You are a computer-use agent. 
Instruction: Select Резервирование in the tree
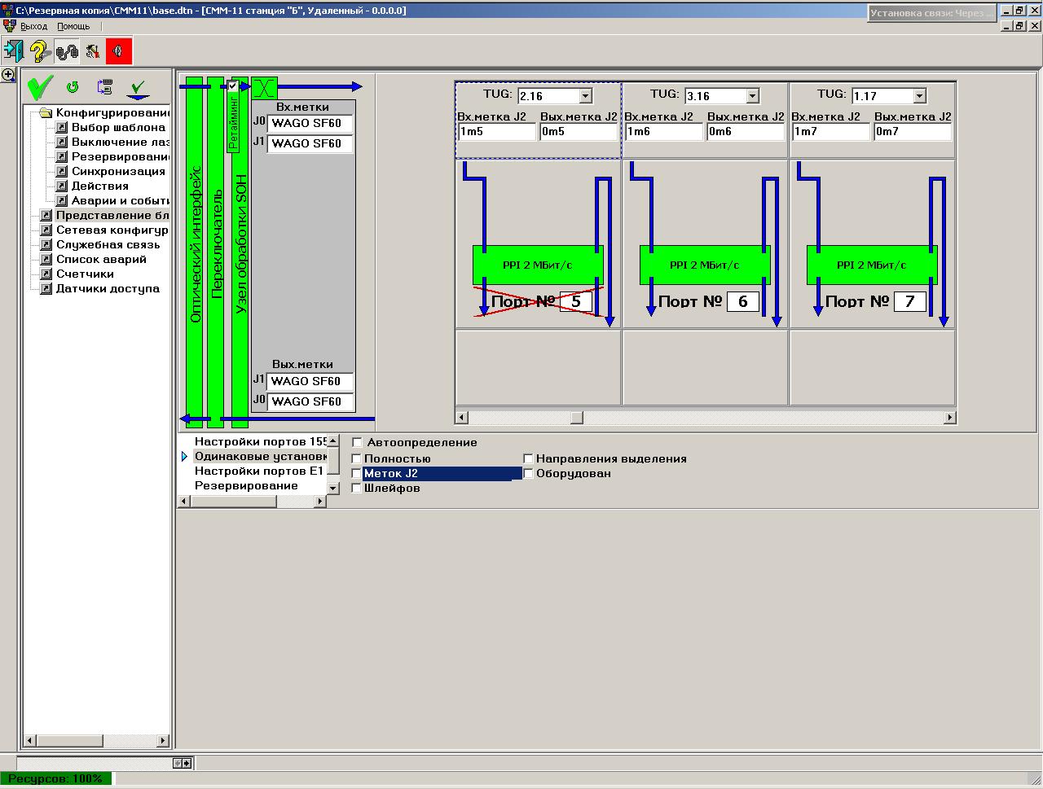[x=121, y=156]
